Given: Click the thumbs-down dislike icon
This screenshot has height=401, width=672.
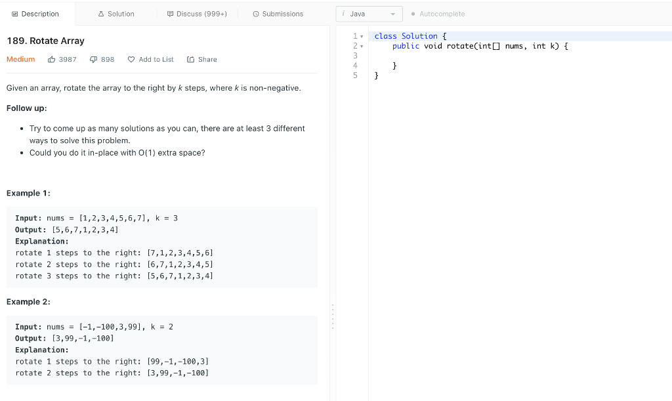Looking at the screenshot, I should 93,60.
